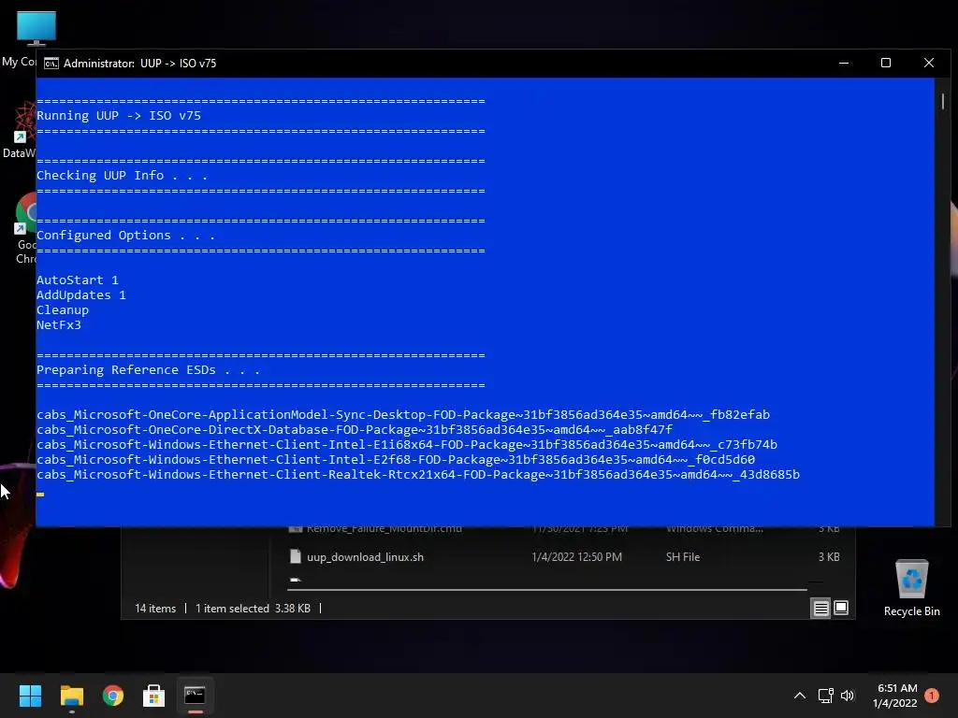Screen dimensions: 958x718
Task: Switch File Explorer to details view
Action: point(820,608)
